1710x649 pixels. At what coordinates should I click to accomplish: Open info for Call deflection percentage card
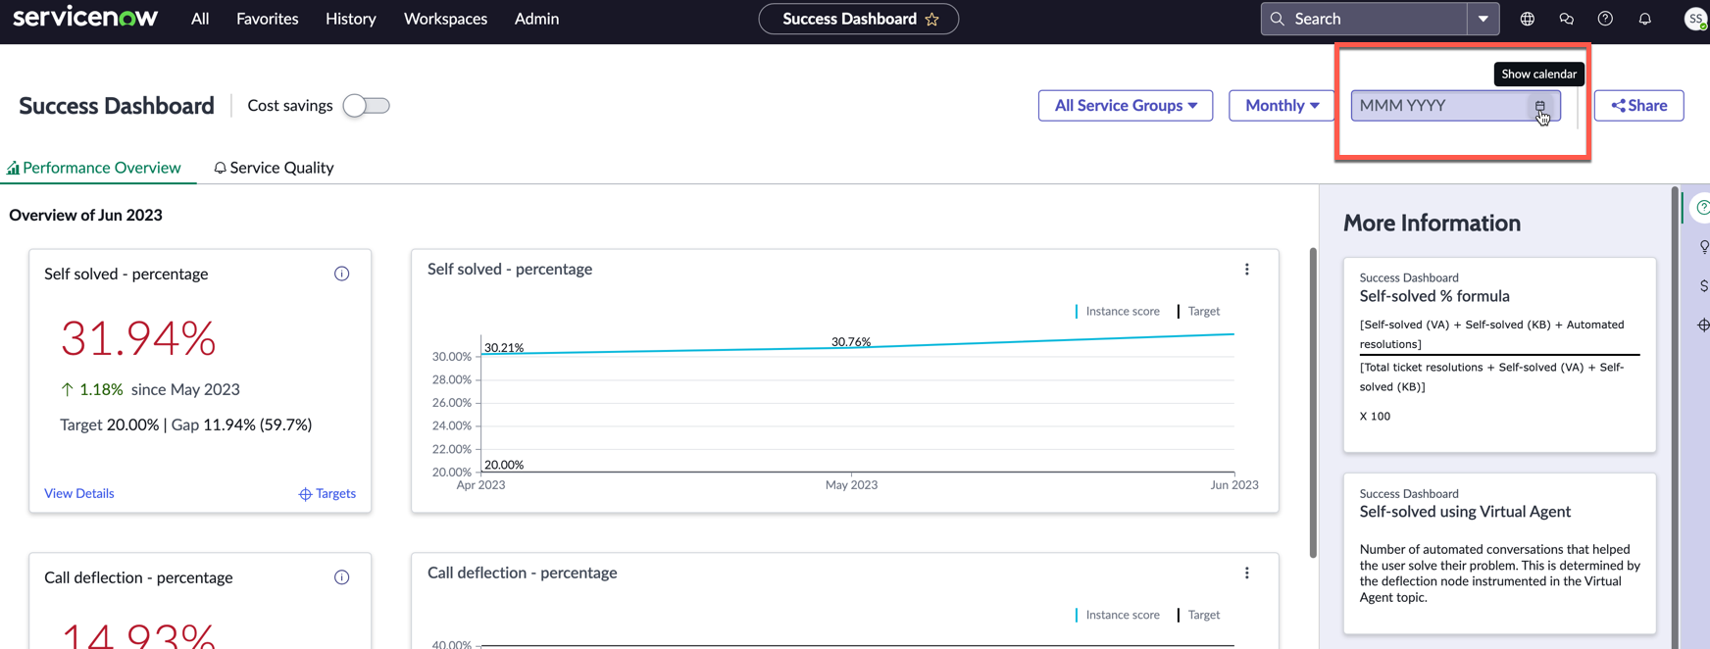click(x=341, y=577)
